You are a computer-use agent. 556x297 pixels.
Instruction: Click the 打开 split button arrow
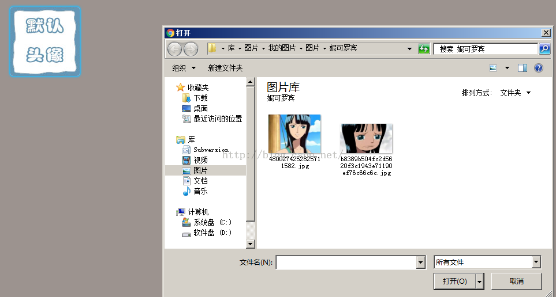point(480,281)
